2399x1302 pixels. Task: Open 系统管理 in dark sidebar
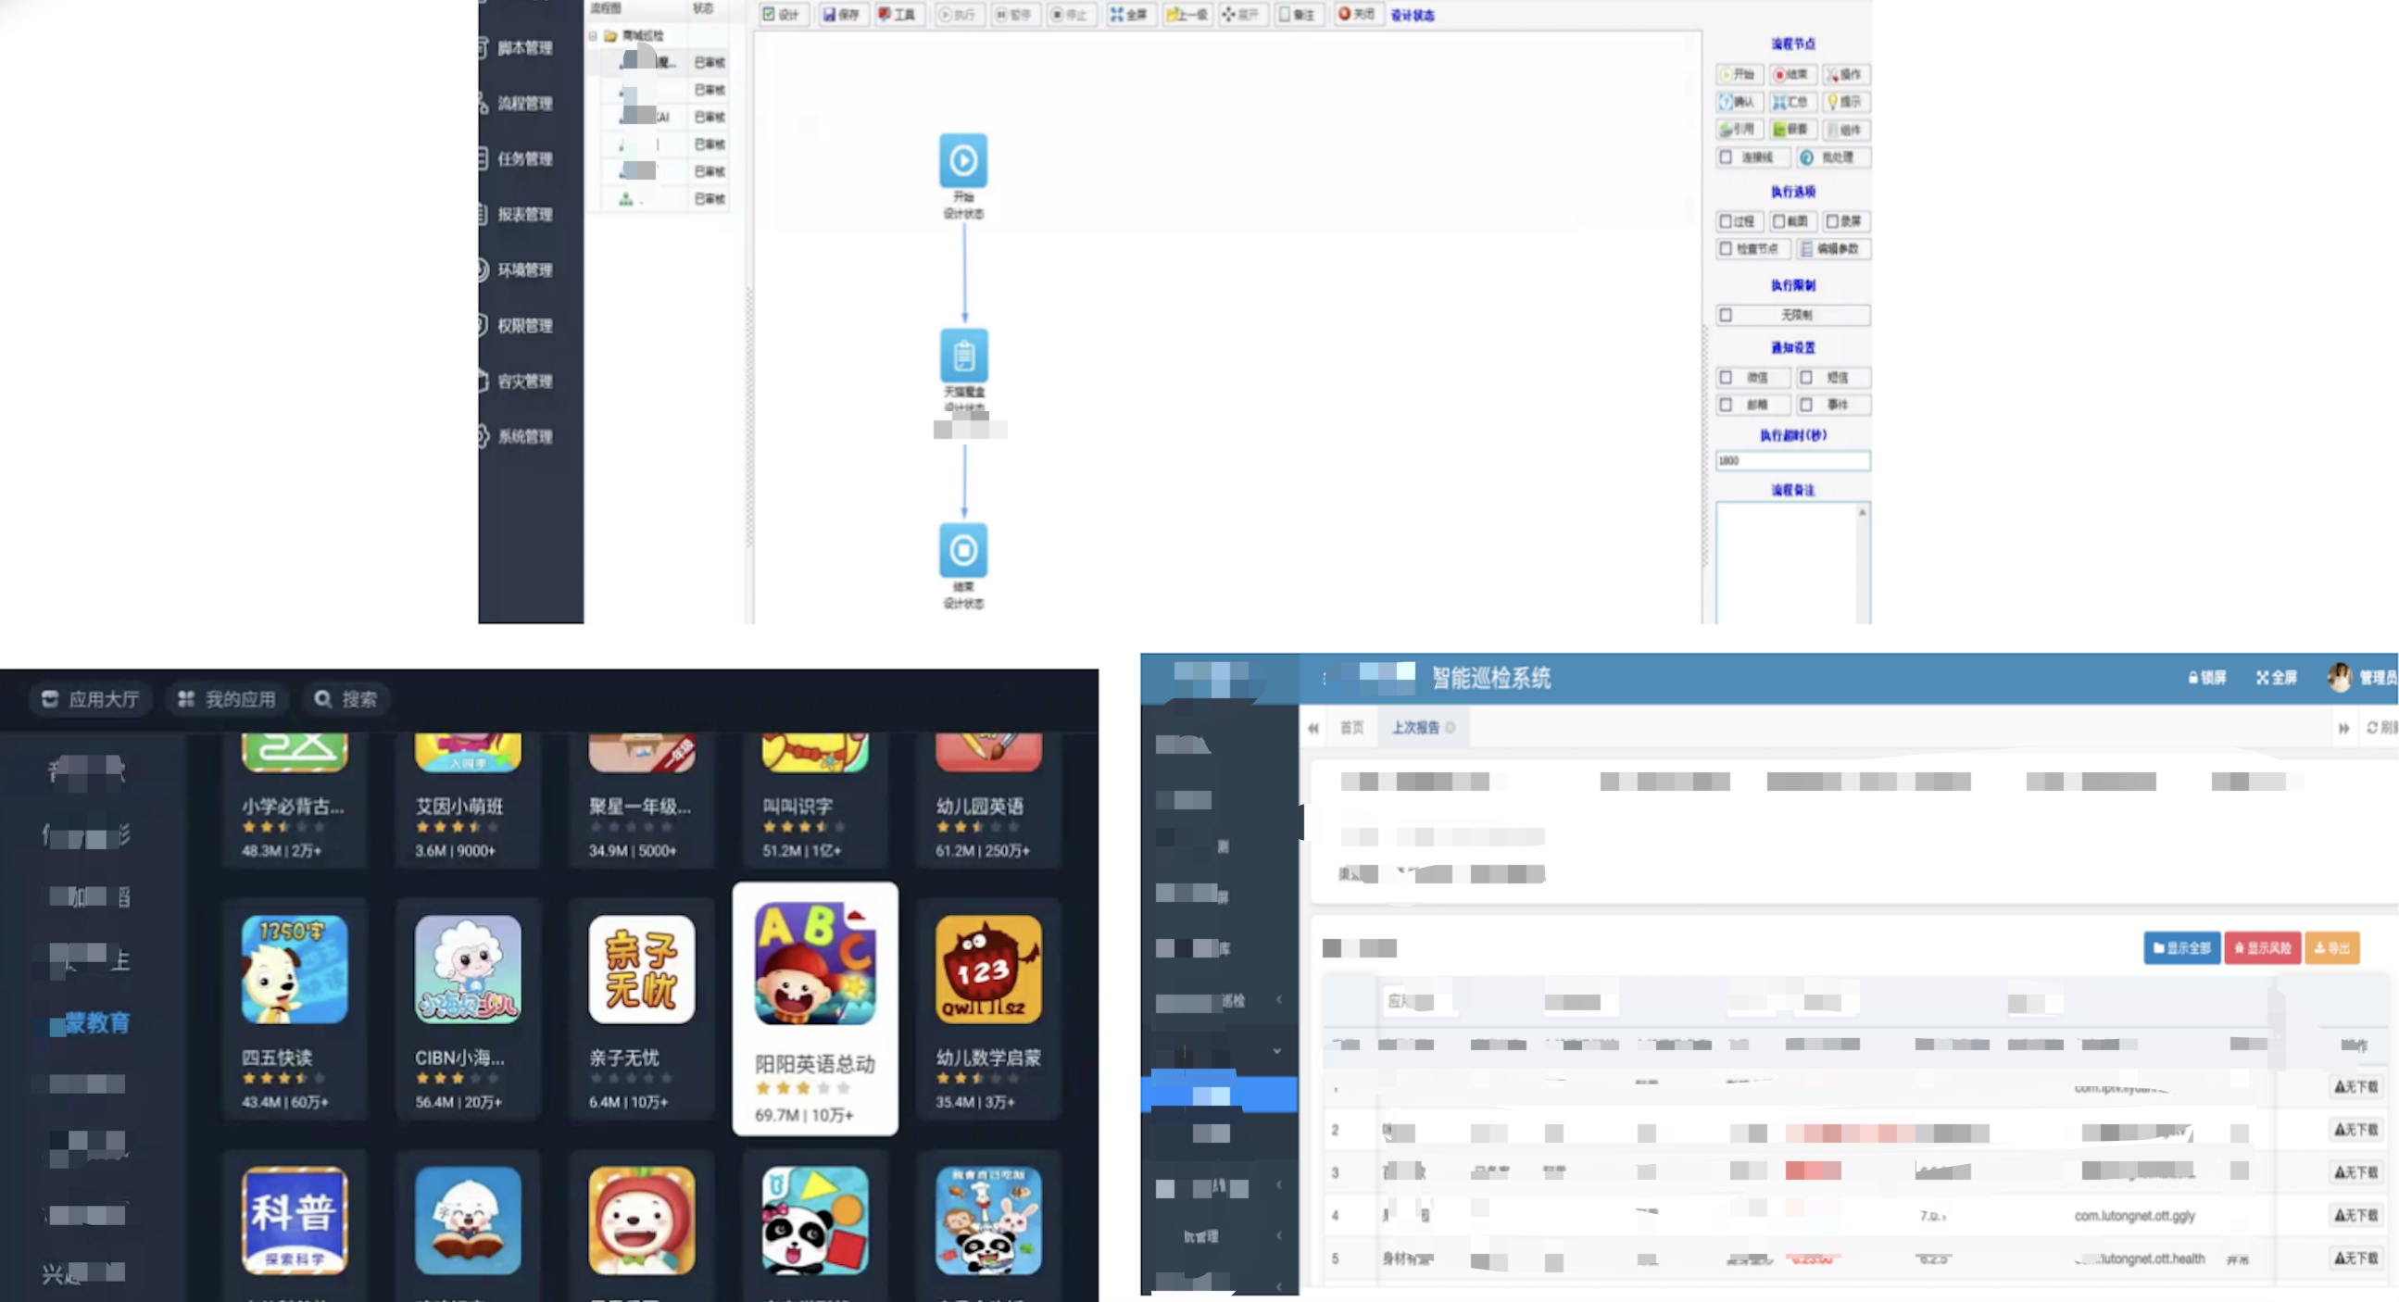(524, 437)
